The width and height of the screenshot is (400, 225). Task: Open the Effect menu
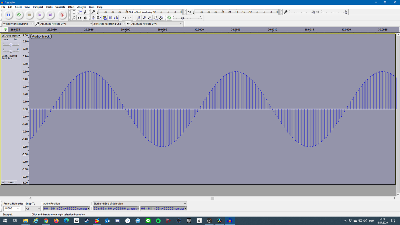click(71, 7)
